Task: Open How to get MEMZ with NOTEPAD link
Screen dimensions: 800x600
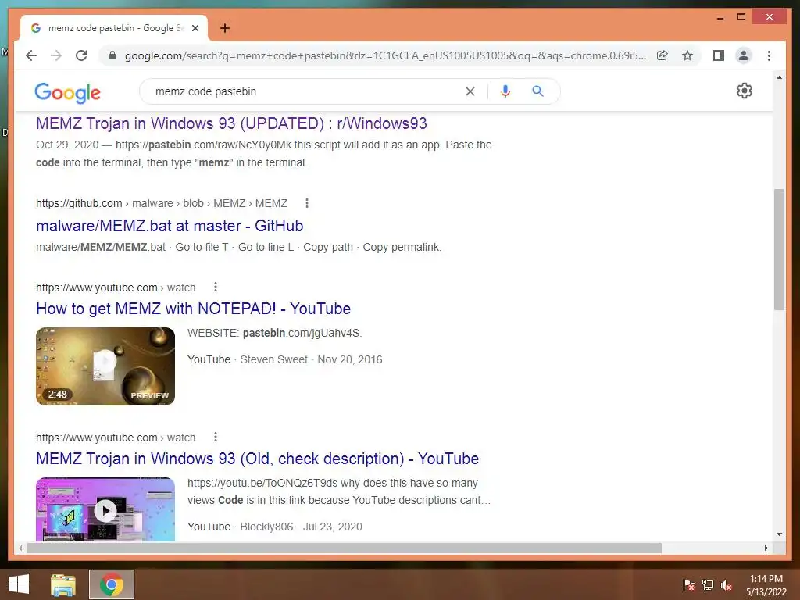Action: click(194, 309)
